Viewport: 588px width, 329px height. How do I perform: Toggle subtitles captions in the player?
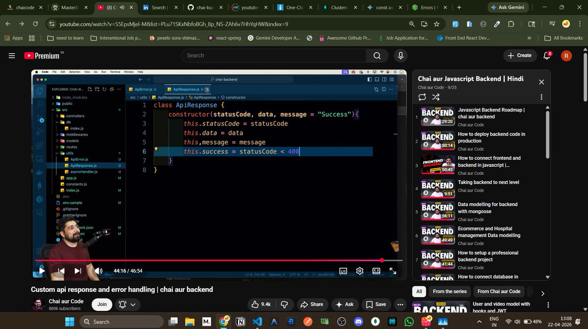tap(343, 270)
